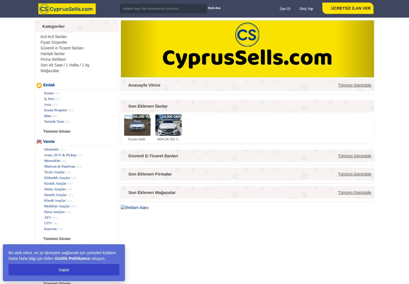Viewport: 409px width, 284px height.
Task: Select Hava Araçları subcategory
Action: tap(55, 212)
